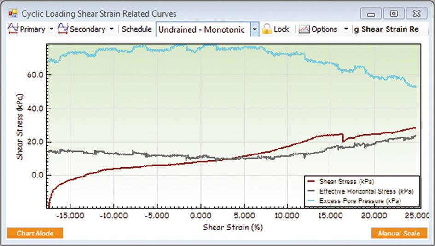Click the padlock Lock icon
435x246 pixels.
click(x=267, y=29)
